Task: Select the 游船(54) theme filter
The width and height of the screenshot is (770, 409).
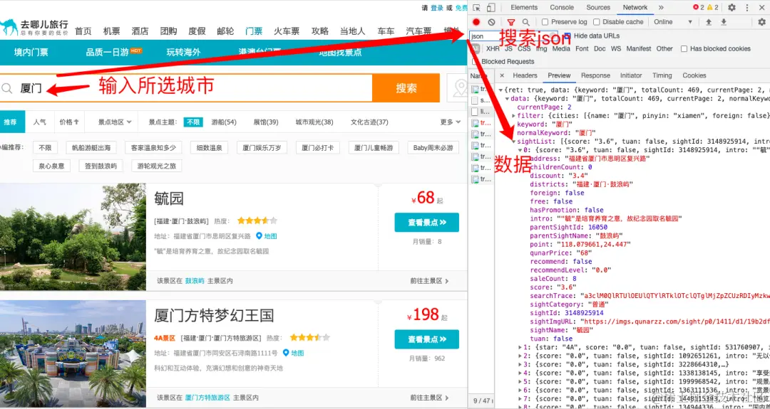Action: [x=224, y=122]
